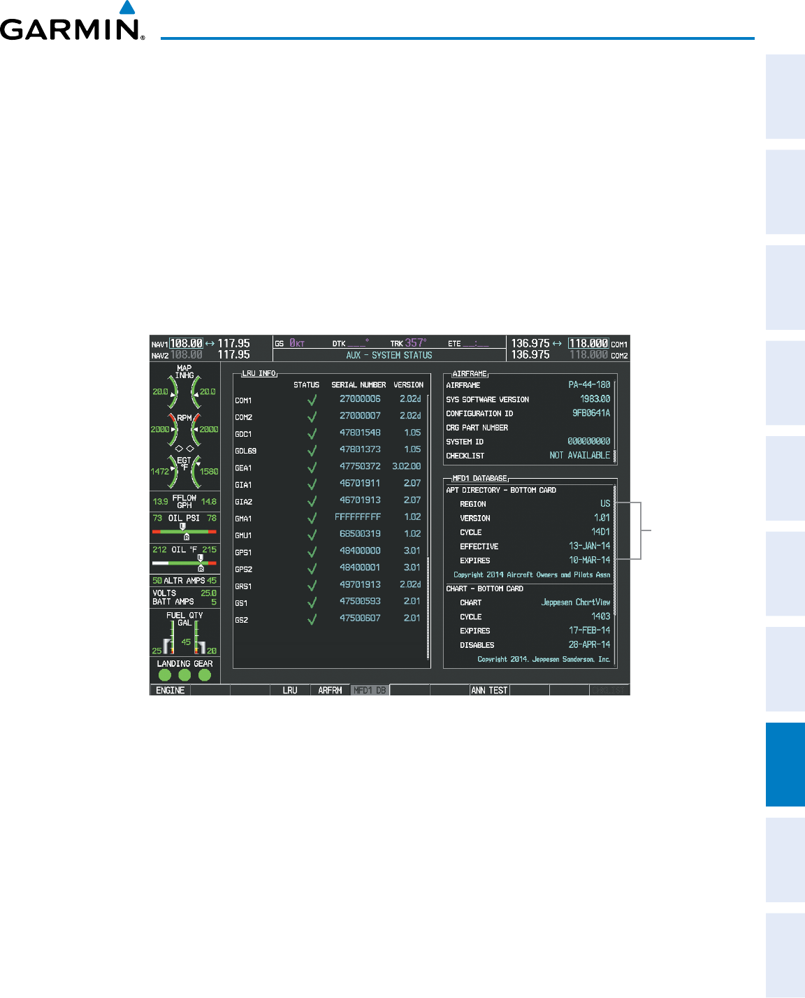The image size is (805, 998).
Task: Click CHART value Jeppesen ChartView
Action: click(576, 602)
